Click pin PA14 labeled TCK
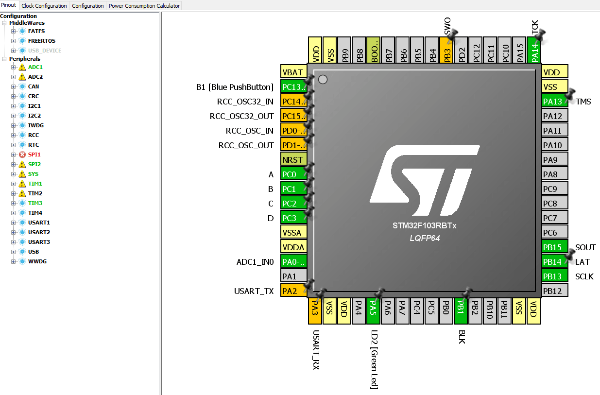600x395 pixels. coord(533,50)
